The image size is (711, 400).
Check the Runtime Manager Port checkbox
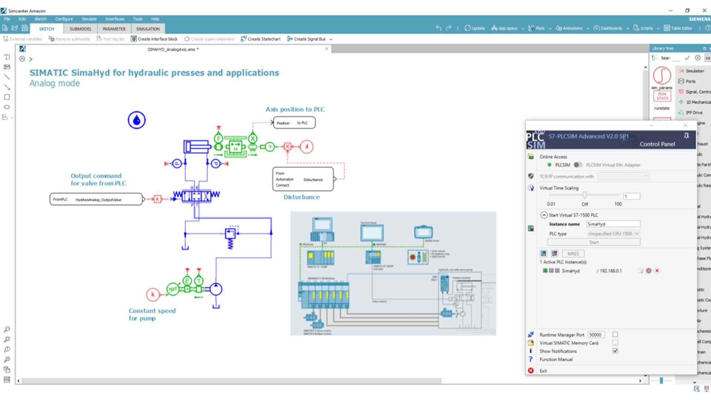pyautogui.click(x=615, y=334)
